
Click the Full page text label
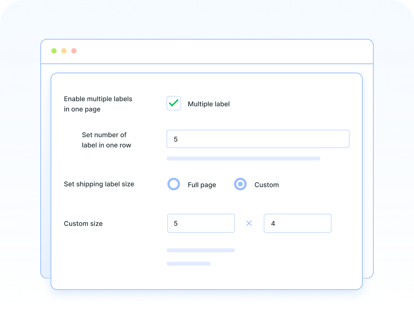click(202, 184)
